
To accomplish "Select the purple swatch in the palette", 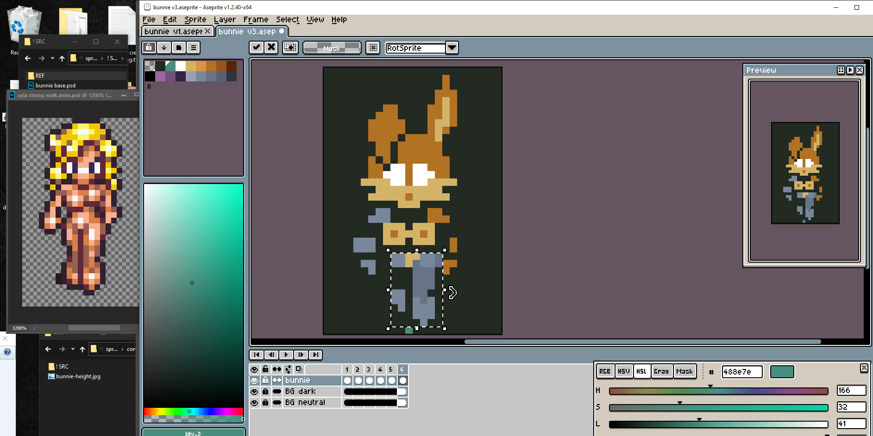I will click(161, 76).
